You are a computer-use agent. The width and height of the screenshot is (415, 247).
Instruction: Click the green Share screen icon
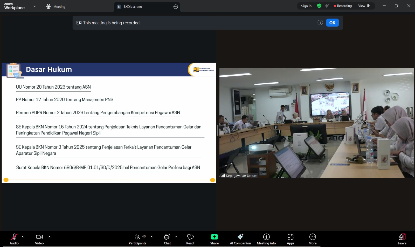[214, 237]
